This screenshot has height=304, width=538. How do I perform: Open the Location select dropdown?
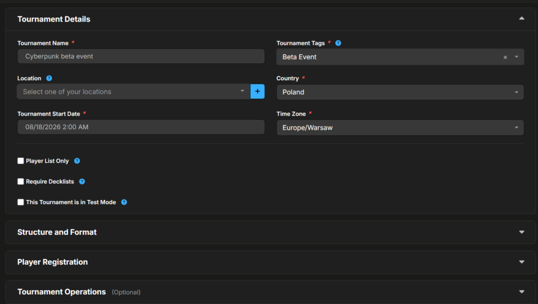[133, 91]
